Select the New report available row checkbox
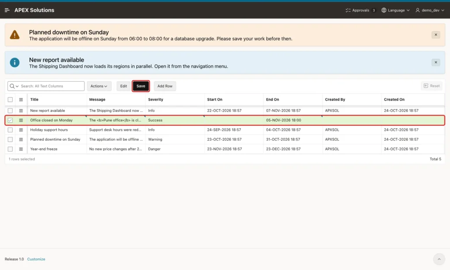Image resolution: width=450 pixels, height=270 pixels. pyautogui.click(x=10, y=110)
